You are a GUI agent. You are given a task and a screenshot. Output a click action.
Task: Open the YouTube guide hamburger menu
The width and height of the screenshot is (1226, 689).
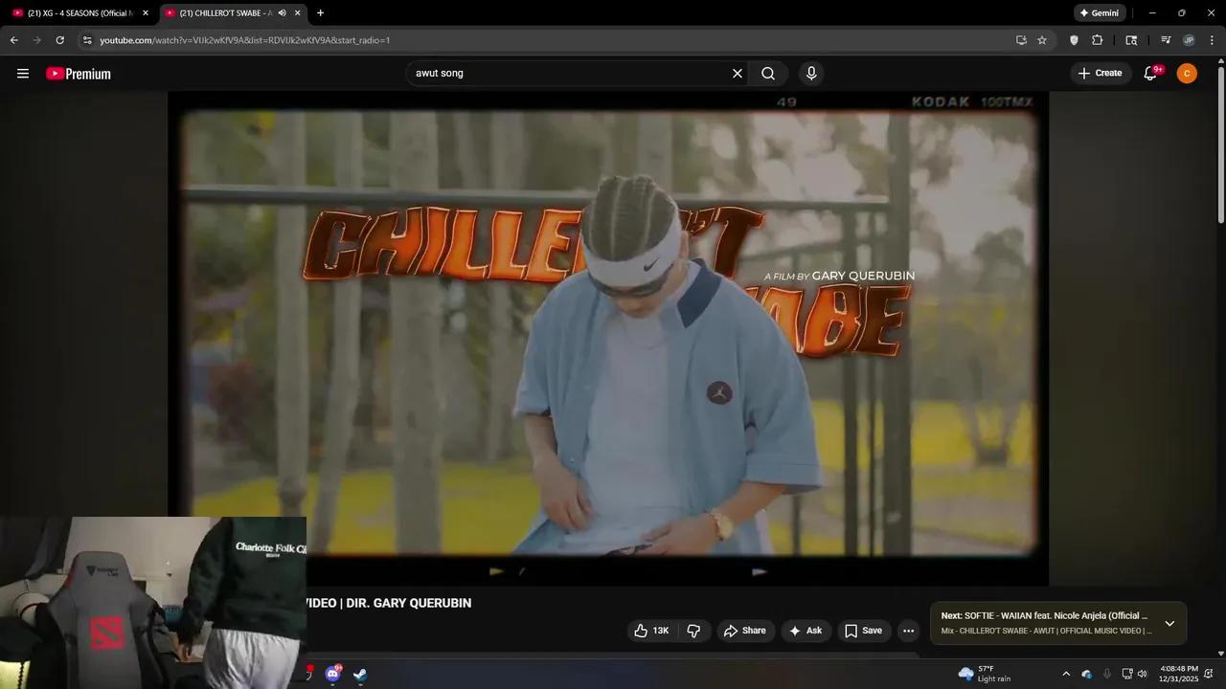coord(23,74)
